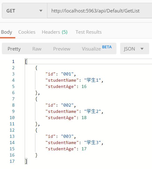The width and height of the screenshot is (152, 169).
Task: Select the Preview view mode
Action: tap(62, 49)
